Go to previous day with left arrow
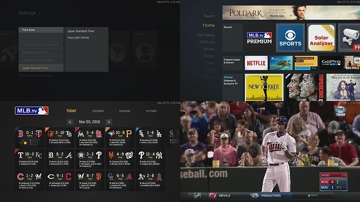This screenshot has width=360, height=202. tap(70, 122)
